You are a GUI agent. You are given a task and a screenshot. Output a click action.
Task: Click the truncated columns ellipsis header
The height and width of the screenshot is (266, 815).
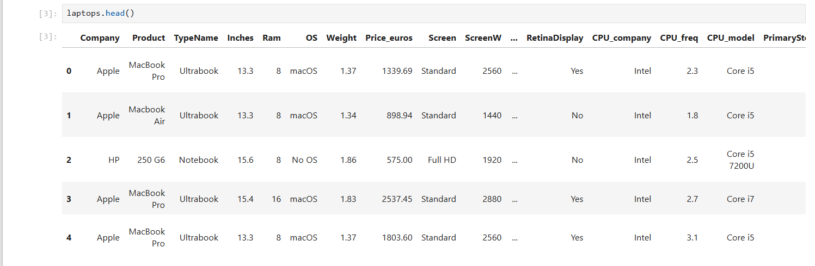(x=514, y=38)
